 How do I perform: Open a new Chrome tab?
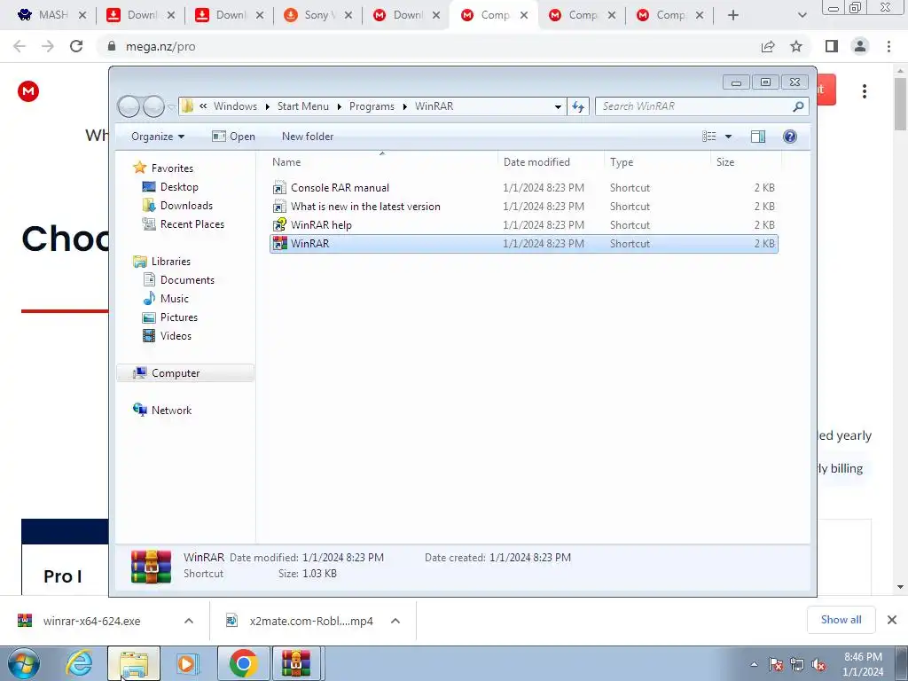click(733, 15)
